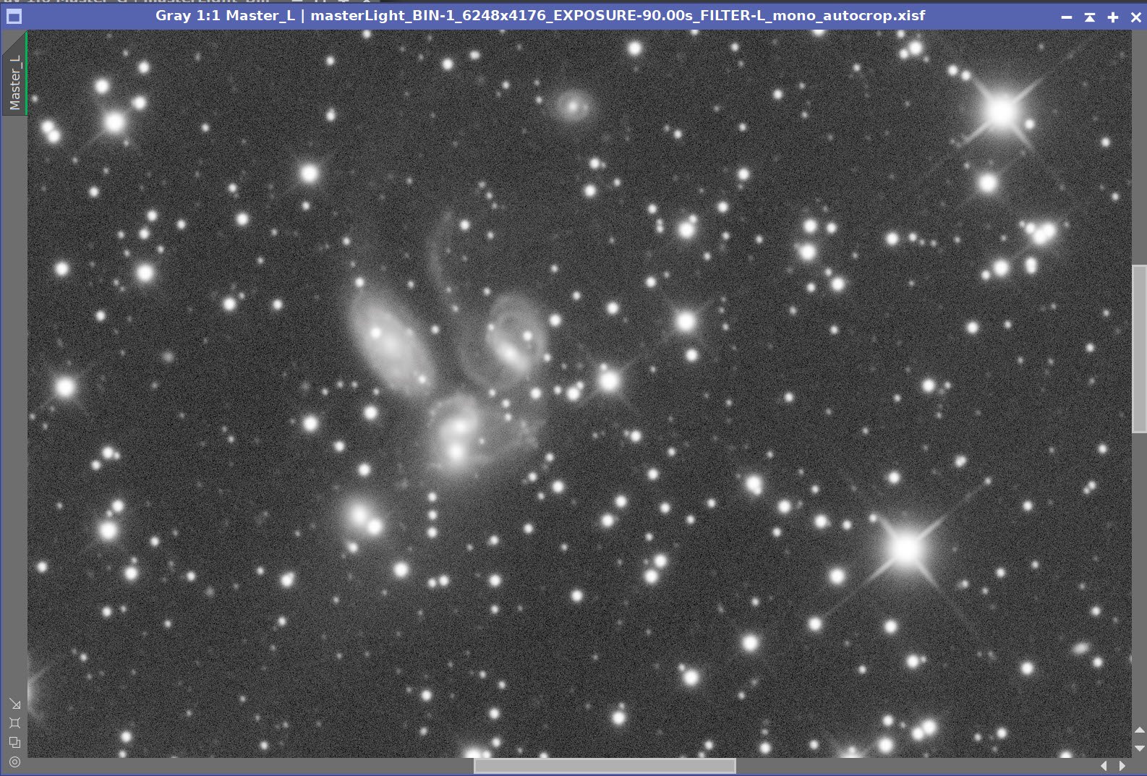The width and height of the screenshot is (1147, 776).
Task: Maximize the image window with the plus button
Action: pyautogui.click(x=1113, y=17)
